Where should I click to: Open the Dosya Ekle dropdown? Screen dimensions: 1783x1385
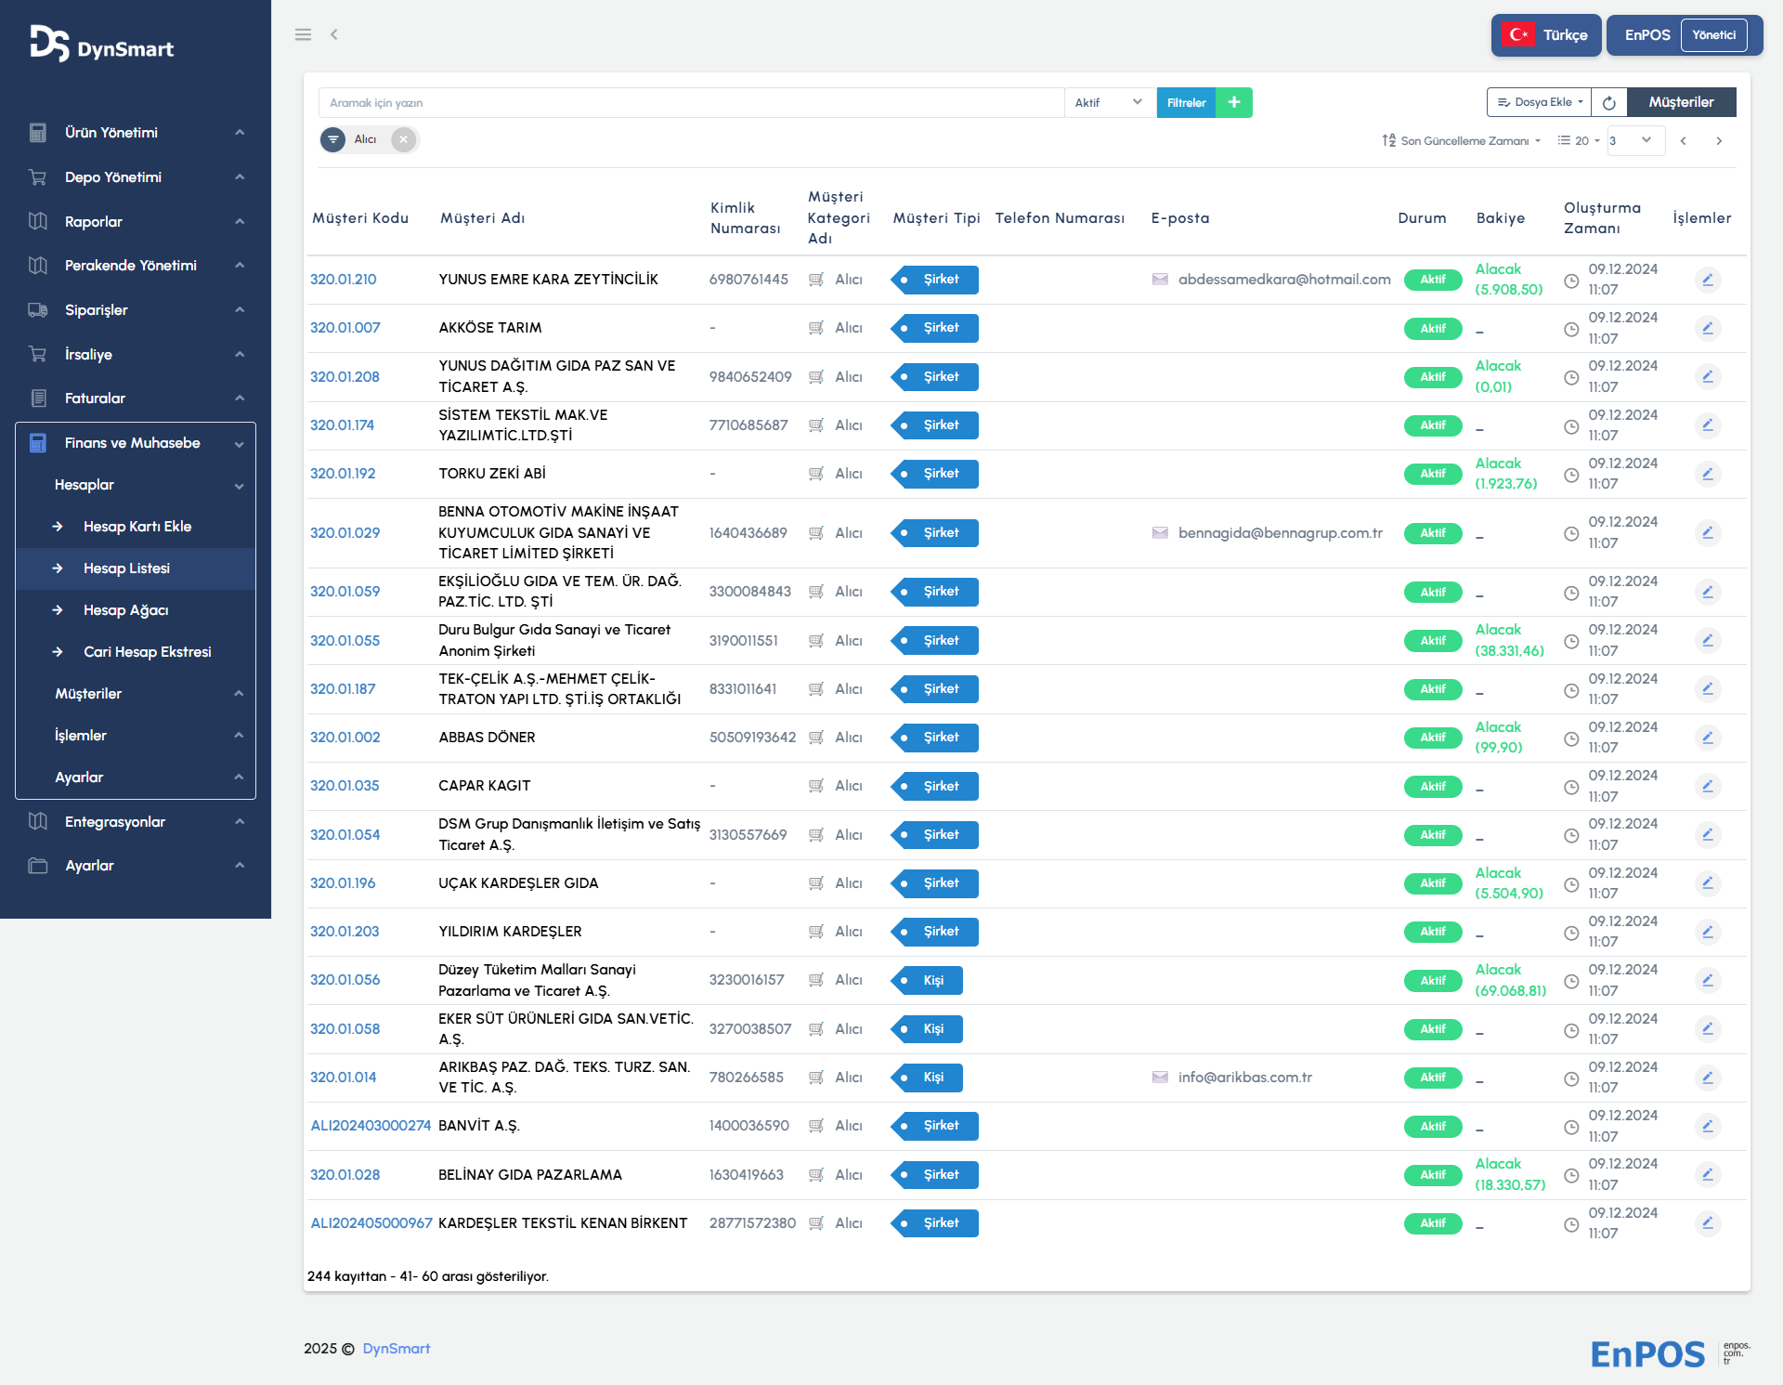pos(1540,102)
